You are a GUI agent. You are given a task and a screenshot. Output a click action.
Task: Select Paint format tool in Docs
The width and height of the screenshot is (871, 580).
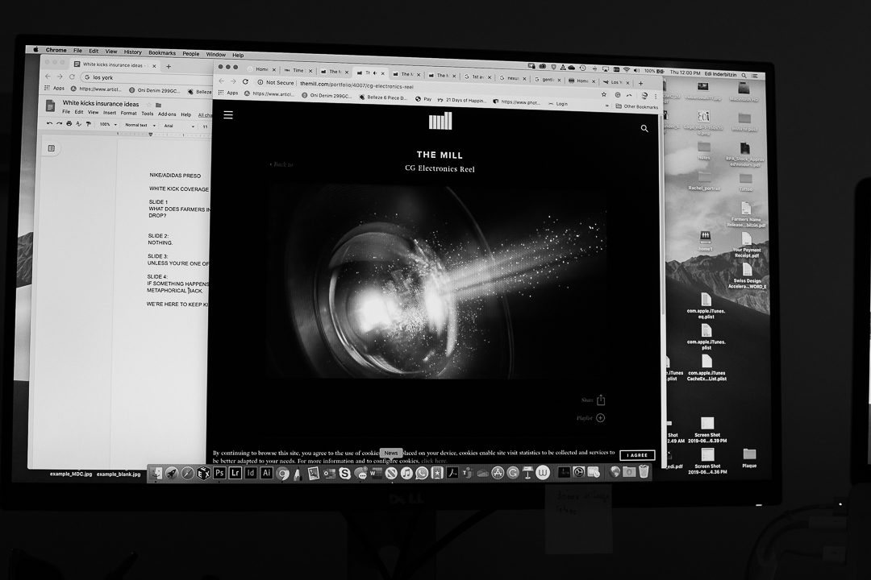coord(88,124)
